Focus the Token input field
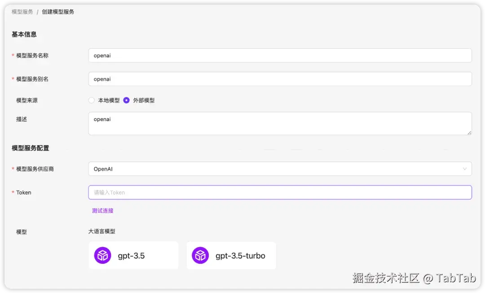 point(280,192)
